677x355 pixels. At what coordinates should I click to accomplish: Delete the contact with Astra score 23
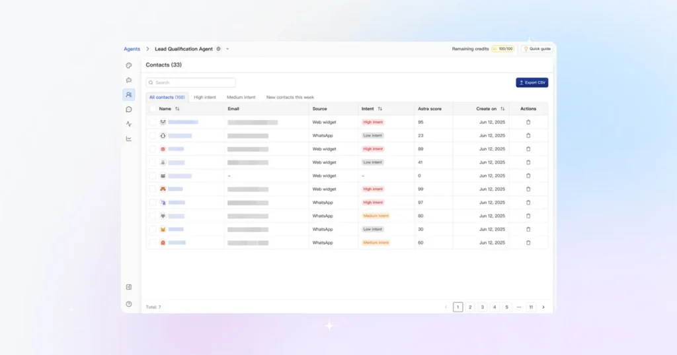pos(528,136)
